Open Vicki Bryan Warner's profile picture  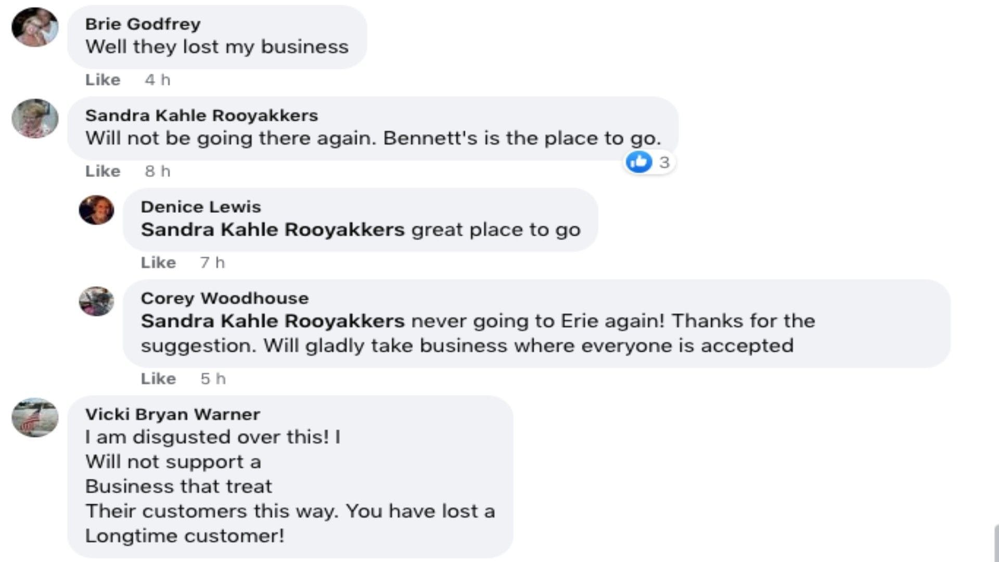35,418
